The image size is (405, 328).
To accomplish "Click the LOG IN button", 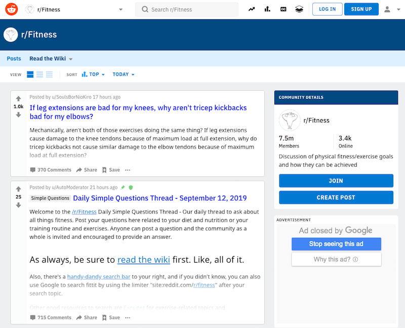I will [x=327, y=9].
